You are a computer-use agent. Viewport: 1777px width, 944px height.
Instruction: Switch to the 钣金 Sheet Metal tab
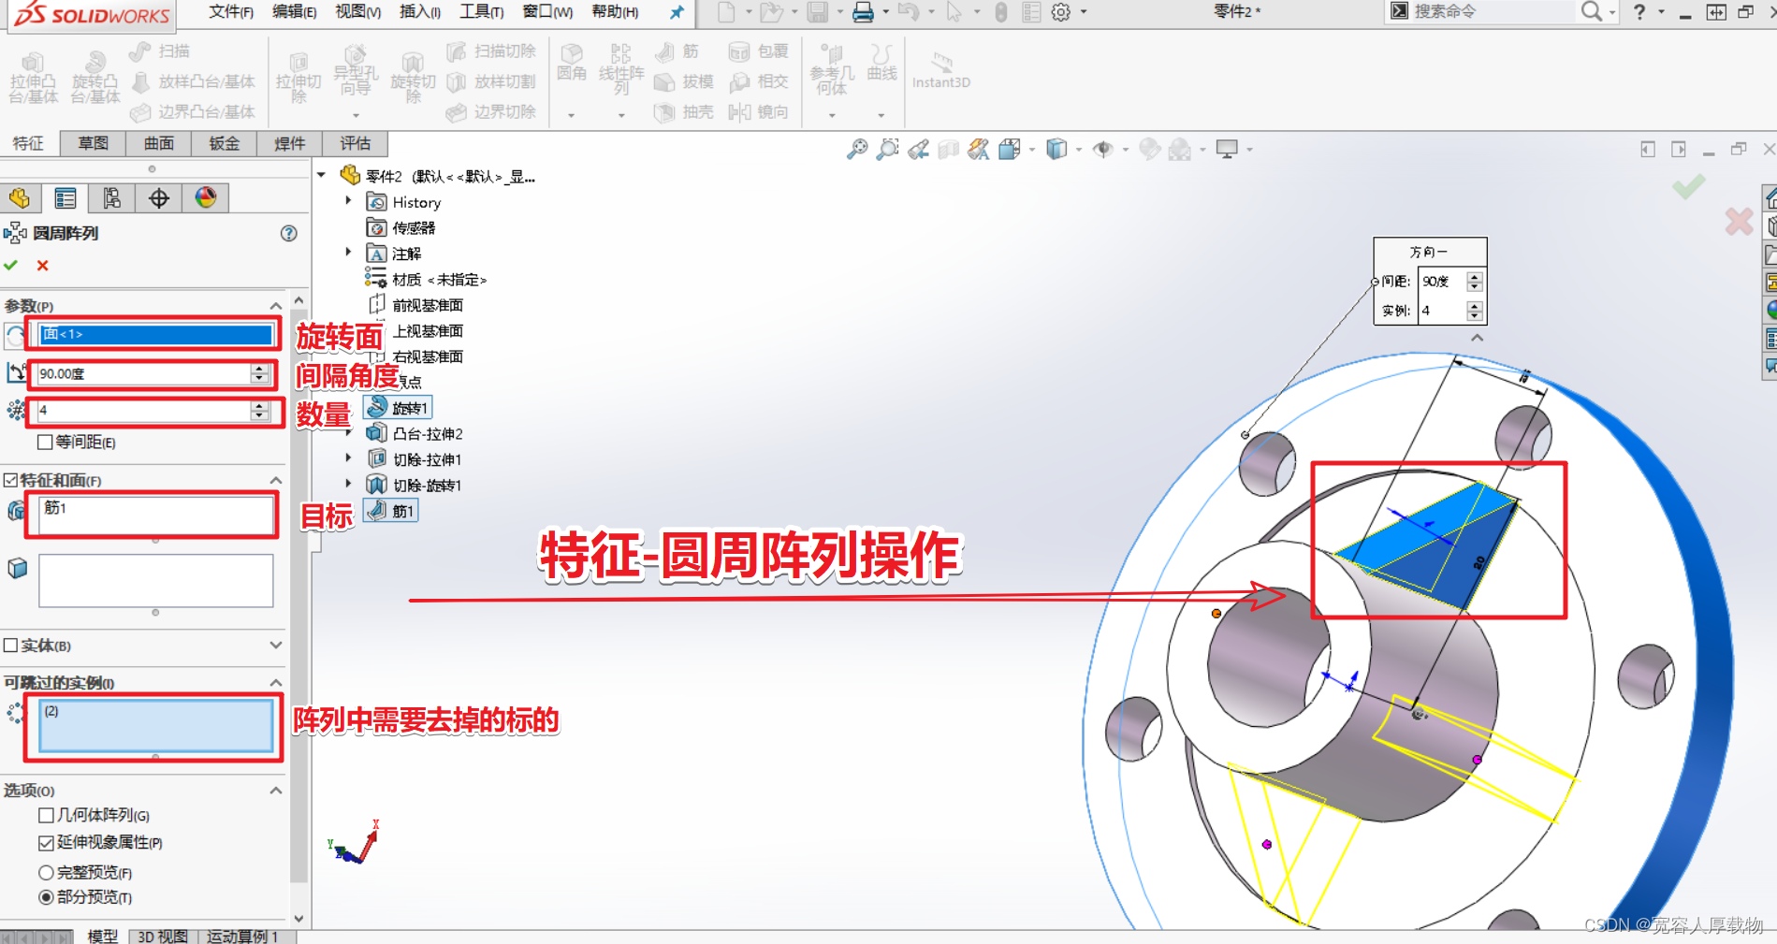224,143
